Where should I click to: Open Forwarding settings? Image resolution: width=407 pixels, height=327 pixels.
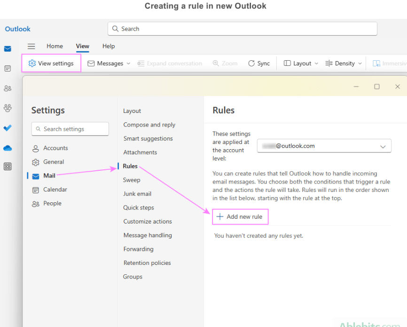click(x=138, y=249)
